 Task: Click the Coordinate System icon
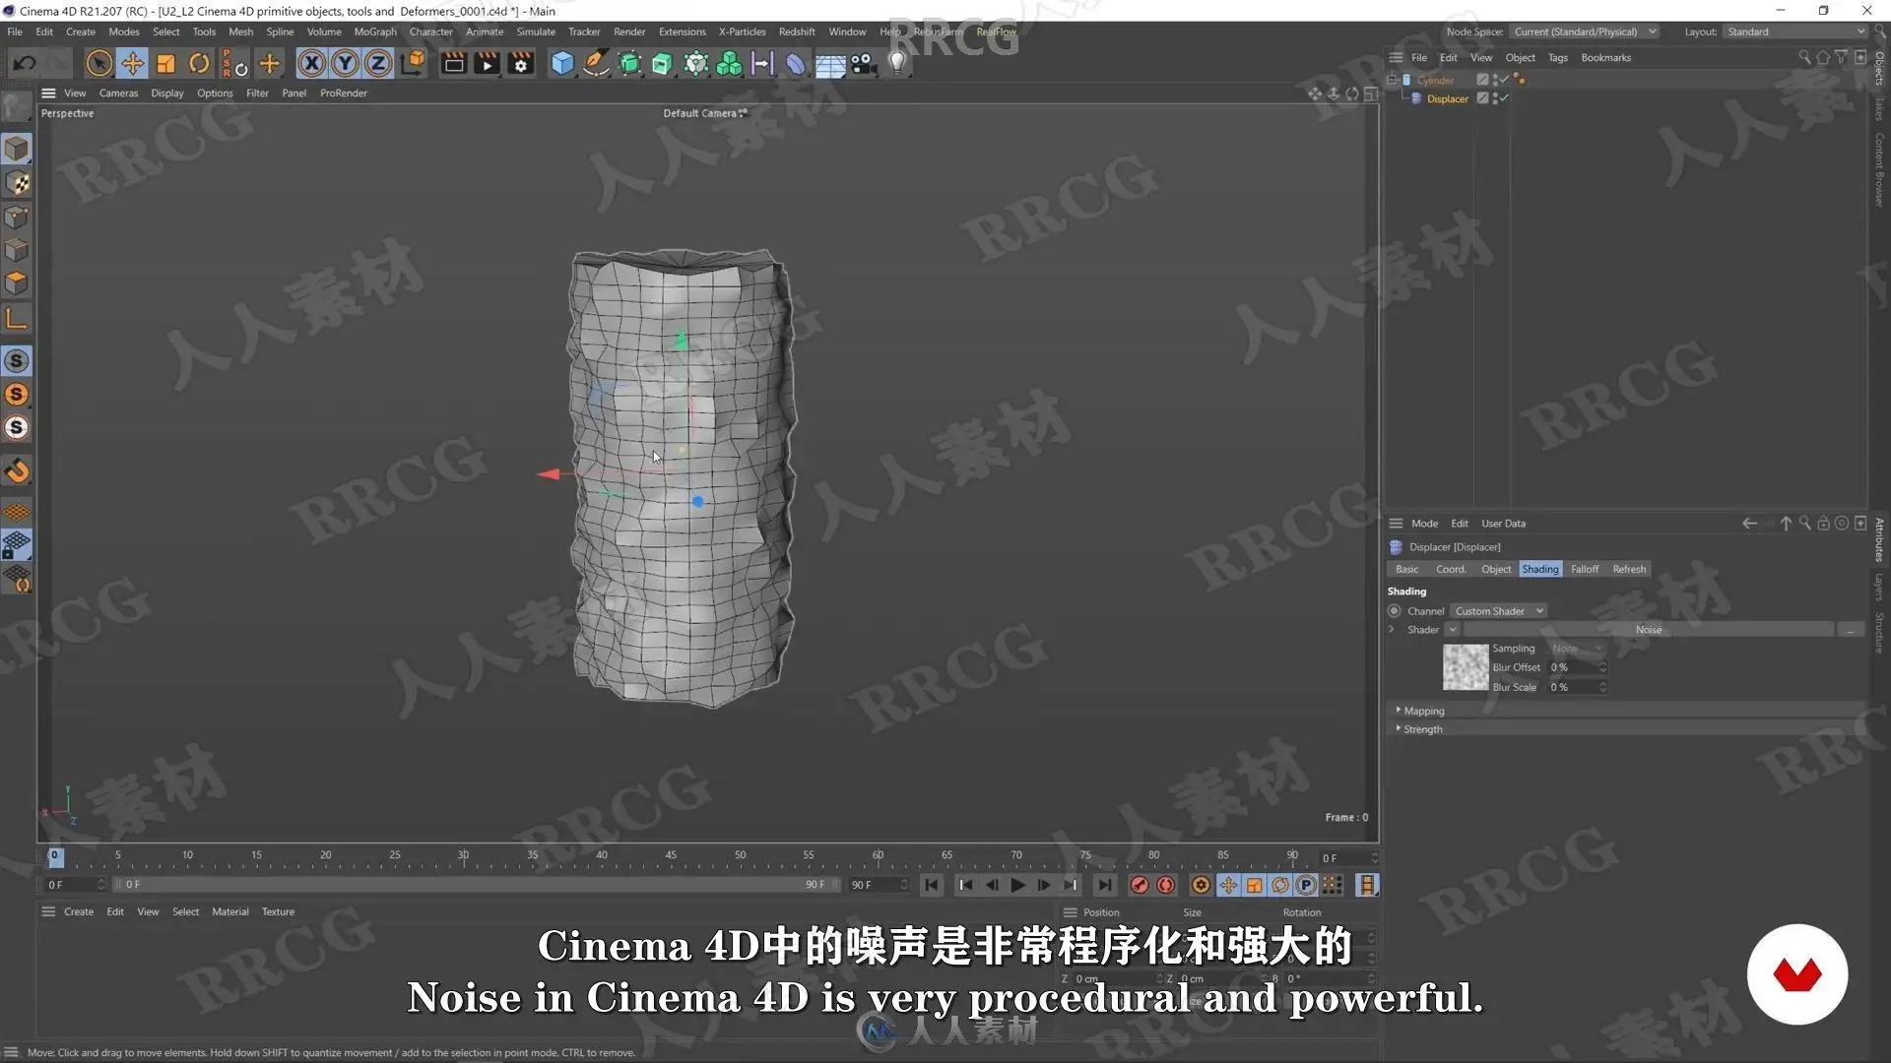point(414,64)
